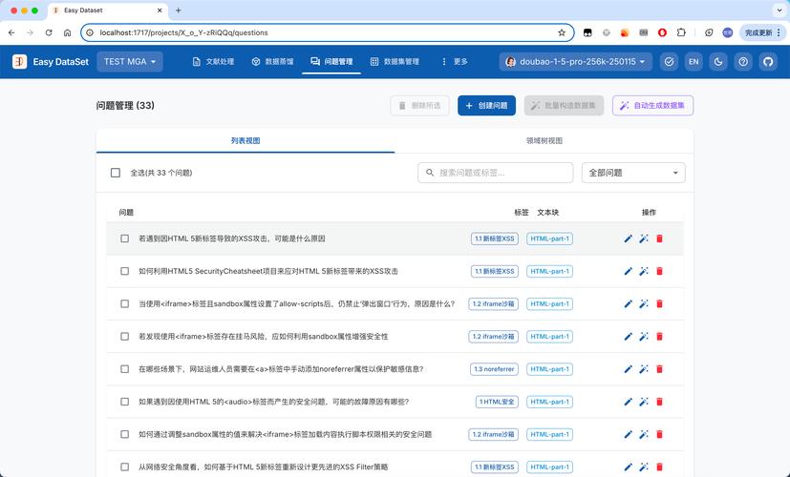
Task: Generate dataset for audio标签 question
Action: (644, 402)
